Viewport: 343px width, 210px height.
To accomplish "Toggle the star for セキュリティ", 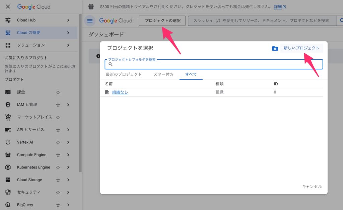I will tap(58, 193).
